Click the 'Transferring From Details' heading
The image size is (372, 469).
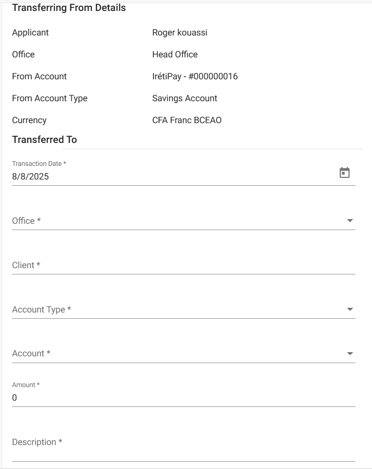[69, 8]
